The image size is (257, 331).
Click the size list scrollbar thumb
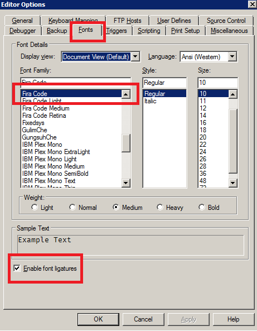coord(233,141)
